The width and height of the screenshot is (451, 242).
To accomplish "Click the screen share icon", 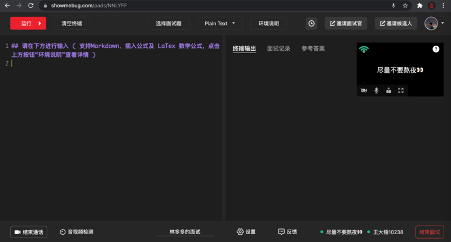I will click(x=388, y=90).
